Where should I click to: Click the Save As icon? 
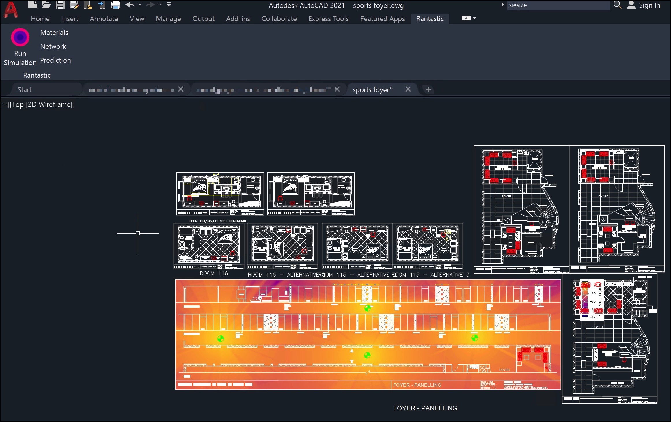pyautogui.click(x=74, y=5)
